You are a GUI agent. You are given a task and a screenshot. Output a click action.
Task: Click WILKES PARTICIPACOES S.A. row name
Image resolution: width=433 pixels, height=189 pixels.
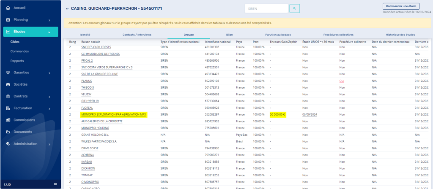99,142
